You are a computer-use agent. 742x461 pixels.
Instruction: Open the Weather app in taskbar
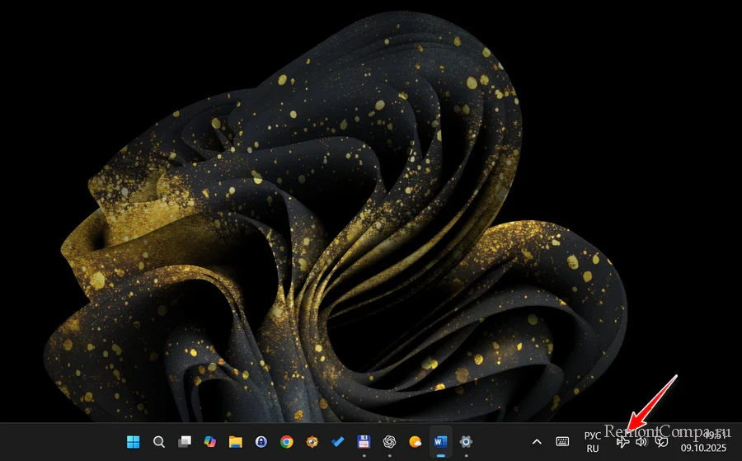coord(415,441)
